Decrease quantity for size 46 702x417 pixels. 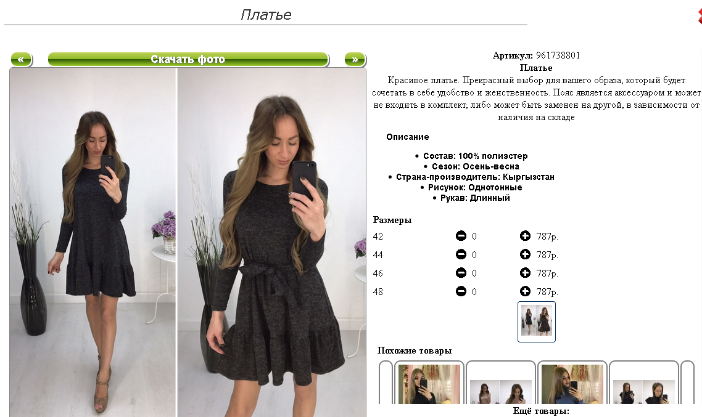point(461,273)
